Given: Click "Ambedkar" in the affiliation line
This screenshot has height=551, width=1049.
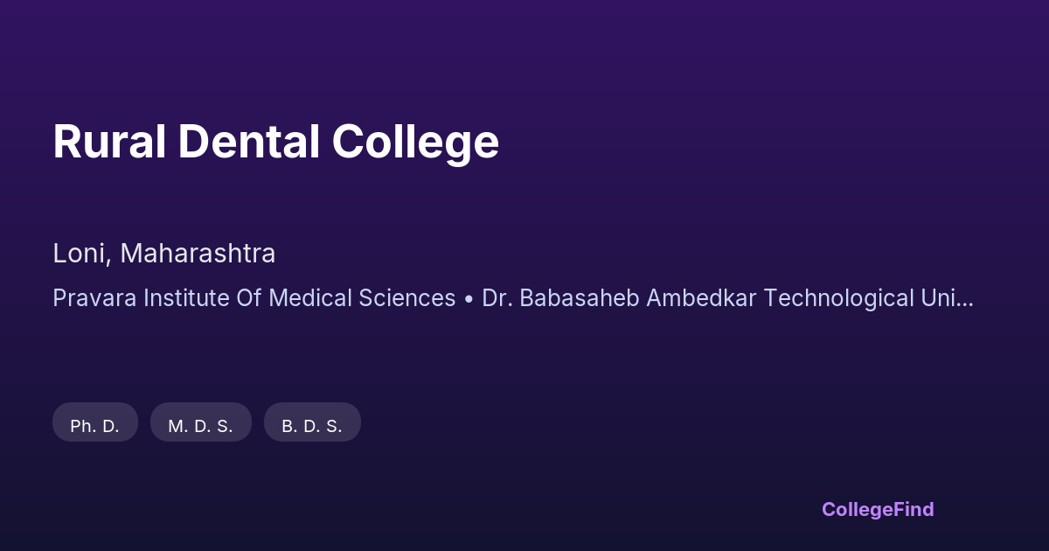Looking at the screenshot, I should pos(703,298).
